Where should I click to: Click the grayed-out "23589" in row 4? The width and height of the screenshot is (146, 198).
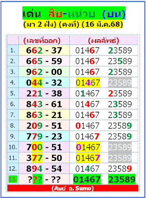click(x=120, y=83)
